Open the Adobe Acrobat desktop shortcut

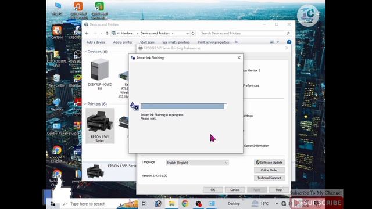pyautogui.click(x=77, y=107)
